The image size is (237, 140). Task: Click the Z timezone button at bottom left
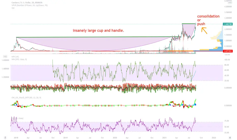[x=5, y=137]
